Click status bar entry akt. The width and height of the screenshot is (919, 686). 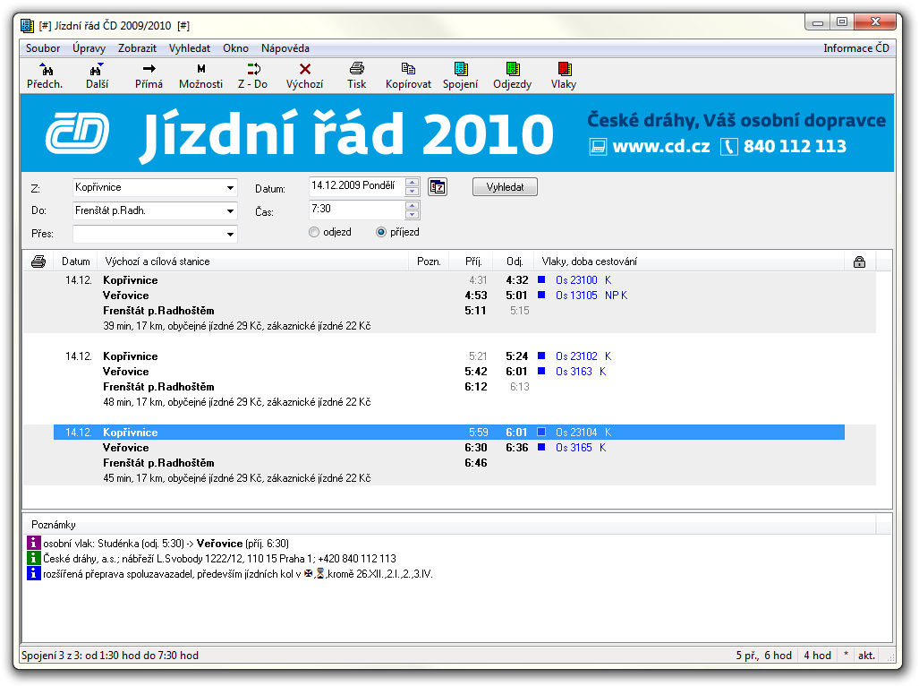866,655
